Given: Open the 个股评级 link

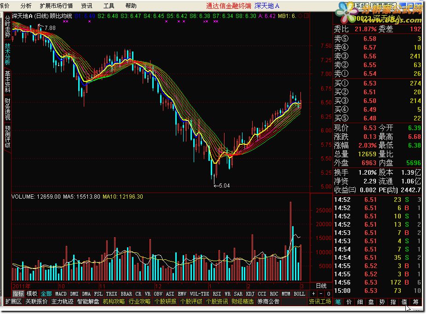Looking at the screenshot, I should [191, 302].
